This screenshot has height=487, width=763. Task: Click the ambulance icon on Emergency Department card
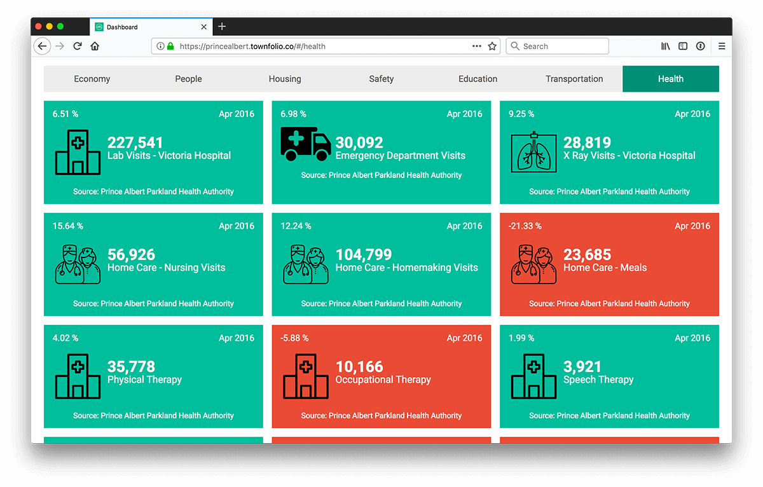(x=306, y=144)
